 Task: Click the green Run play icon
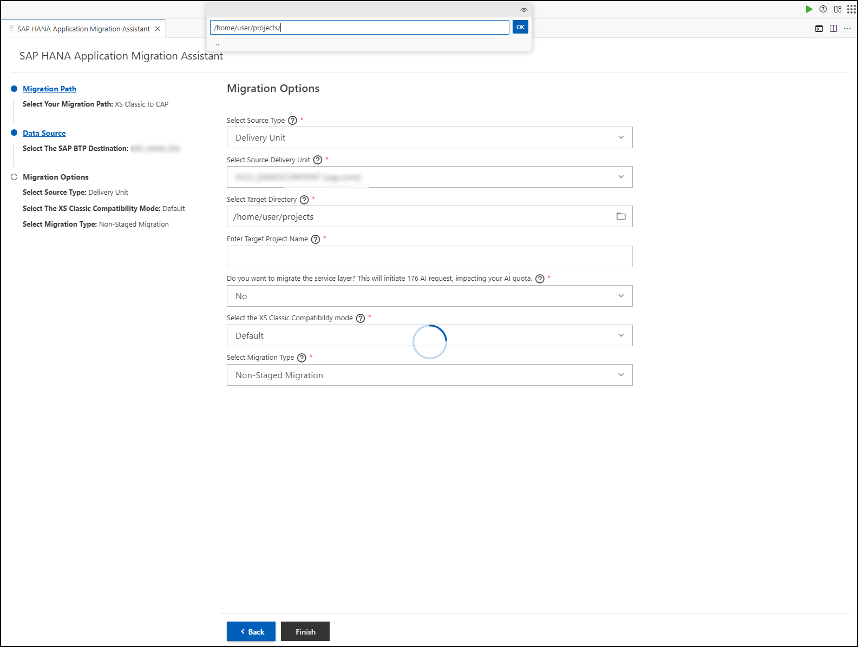[x=809, y=9]
